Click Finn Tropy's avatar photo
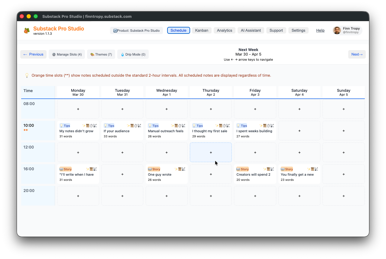This screenshot has height=259, width=386. 337,30
